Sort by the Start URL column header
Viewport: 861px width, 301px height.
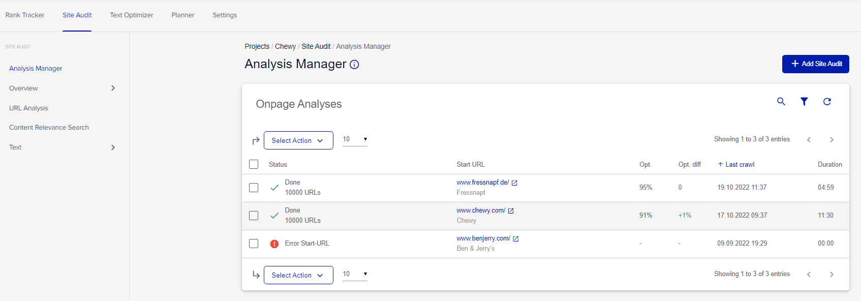[471, 165]
